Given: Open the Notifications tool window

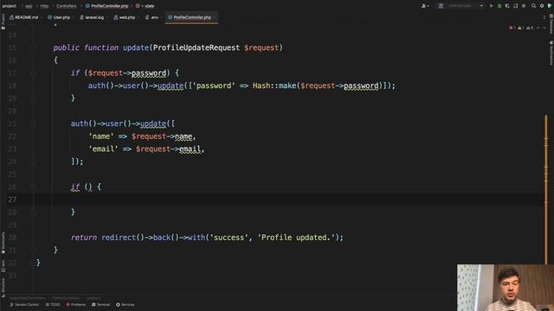Looking at the screenshot, I should [551, 53].
